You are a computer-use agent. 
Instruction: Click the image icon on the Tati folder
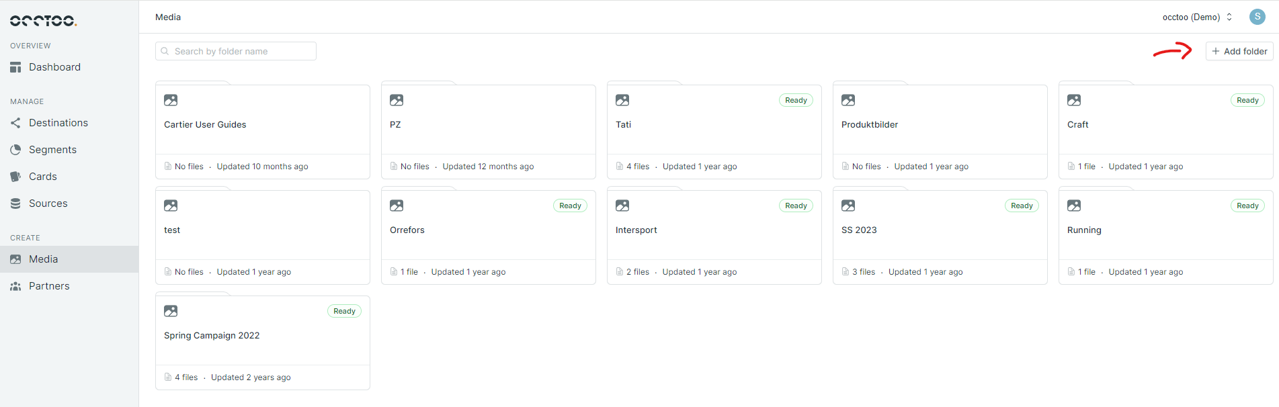click(622, 100)
